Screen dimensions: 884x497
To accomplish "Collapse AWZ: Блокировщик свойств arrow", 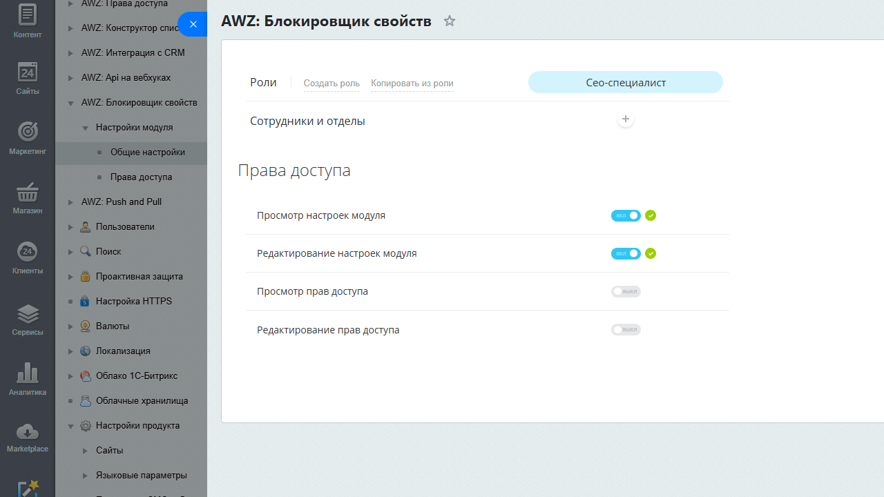I will click(x=70, y=103).
